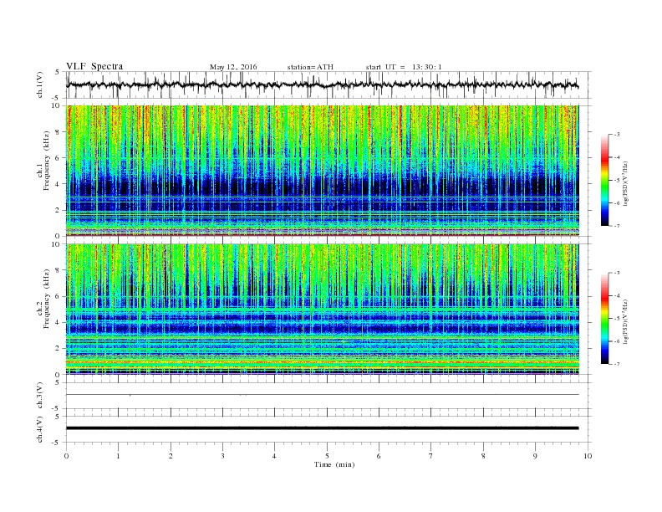
Task: Click the "VLF Spectra" plot title
Action: (x=94, y=66)
